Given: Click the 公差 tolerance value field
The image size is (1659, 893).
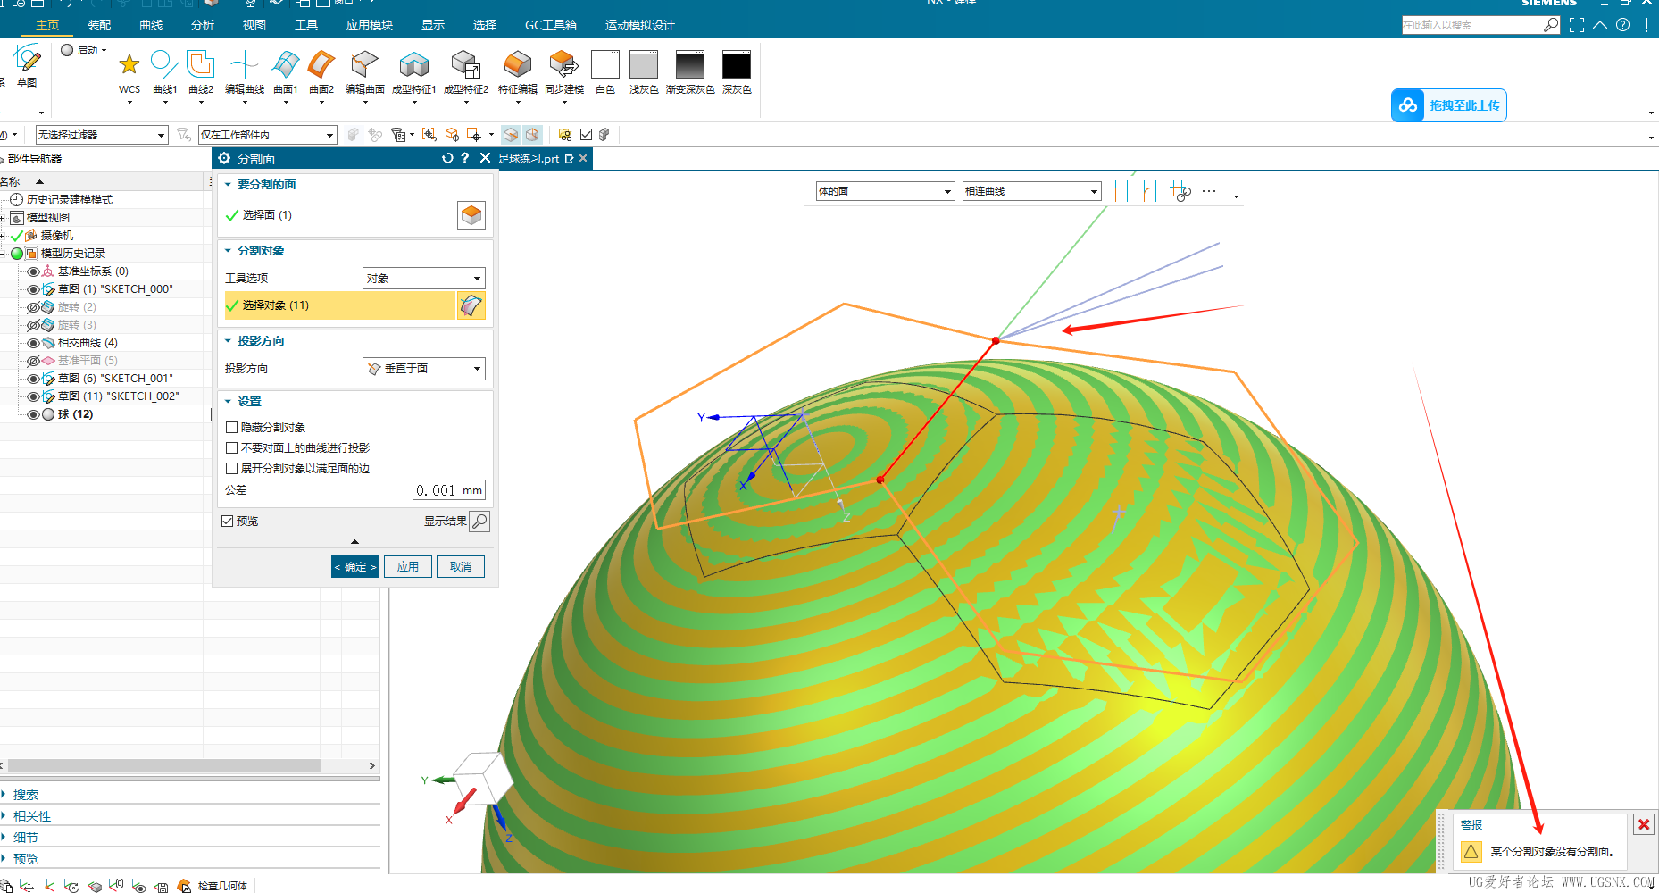Looking at the screenshot, I should pyautogui.click(x=449, y=490).
